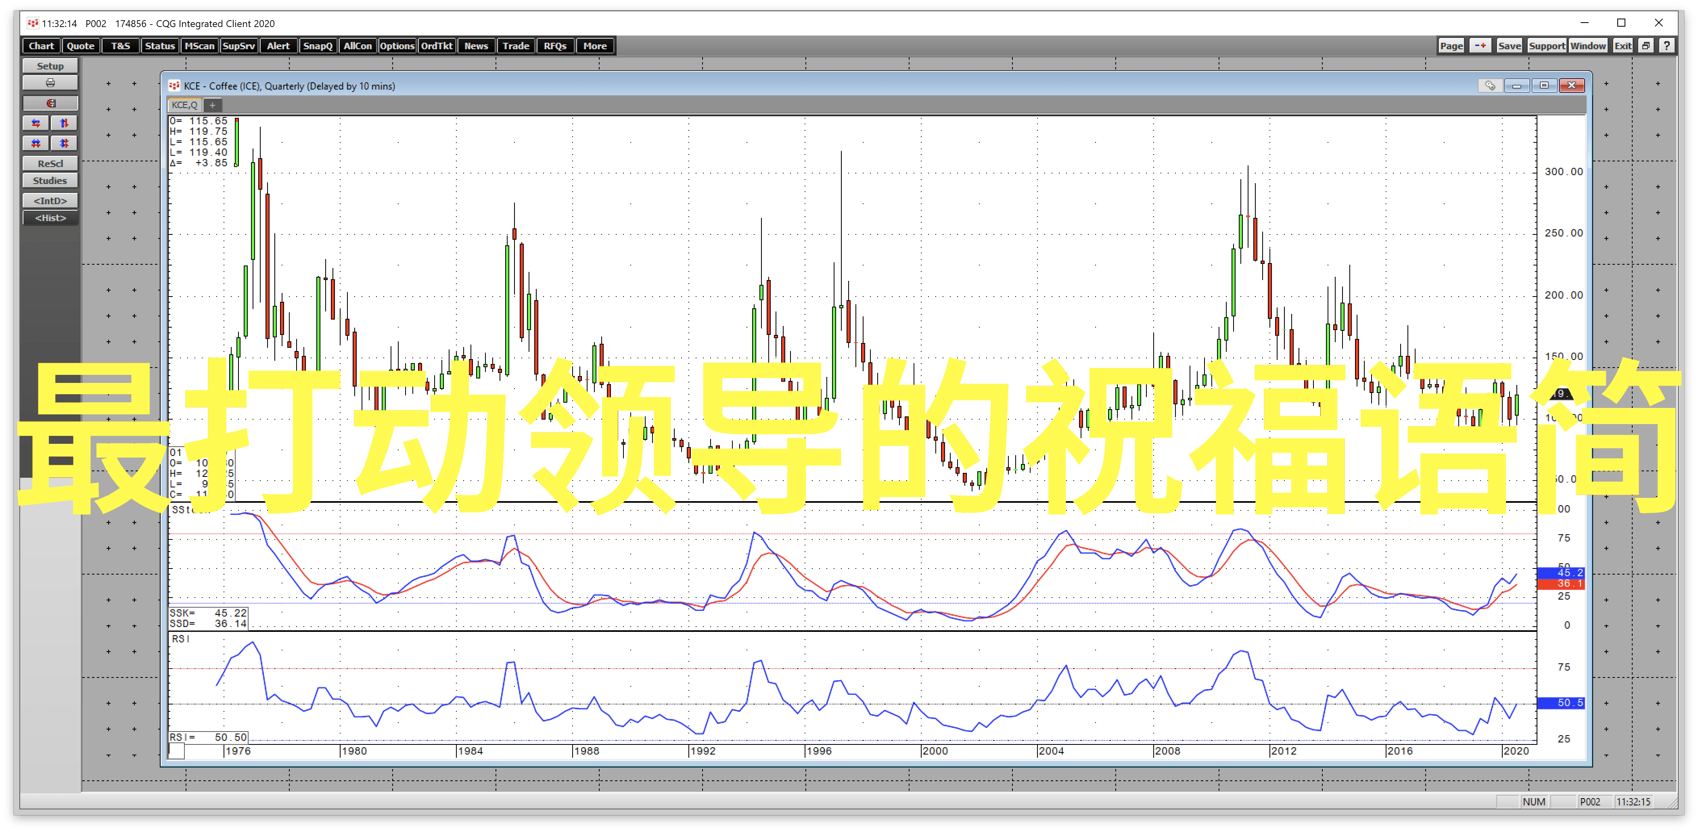Open the SupSrv item
Image resolution: width=1698 pixels, height=832 pixels.
tap(238, 46)
